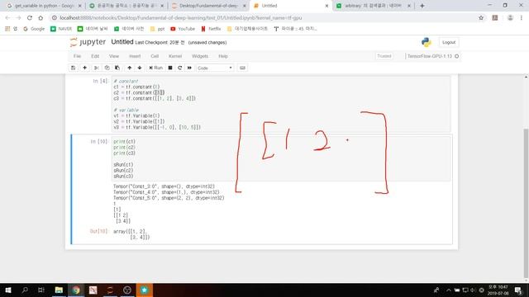Open the Chrome three-dot menu
This screenshot has height=297, width=529.
522,18
